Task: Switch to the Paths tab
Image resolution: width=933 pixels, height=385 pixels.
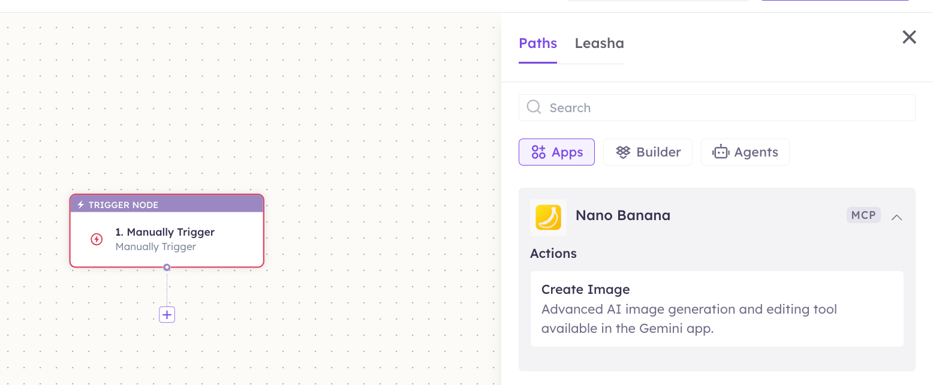Action: [538, 43]
